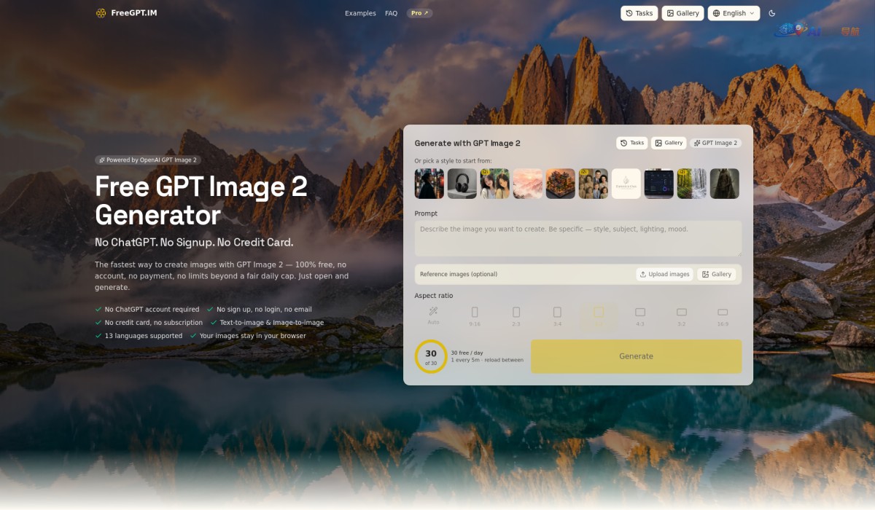The width and height of the screenshot is (875, 510).
Task: Open Tasks in the top navigation bar
Action: tap(639, 13)
